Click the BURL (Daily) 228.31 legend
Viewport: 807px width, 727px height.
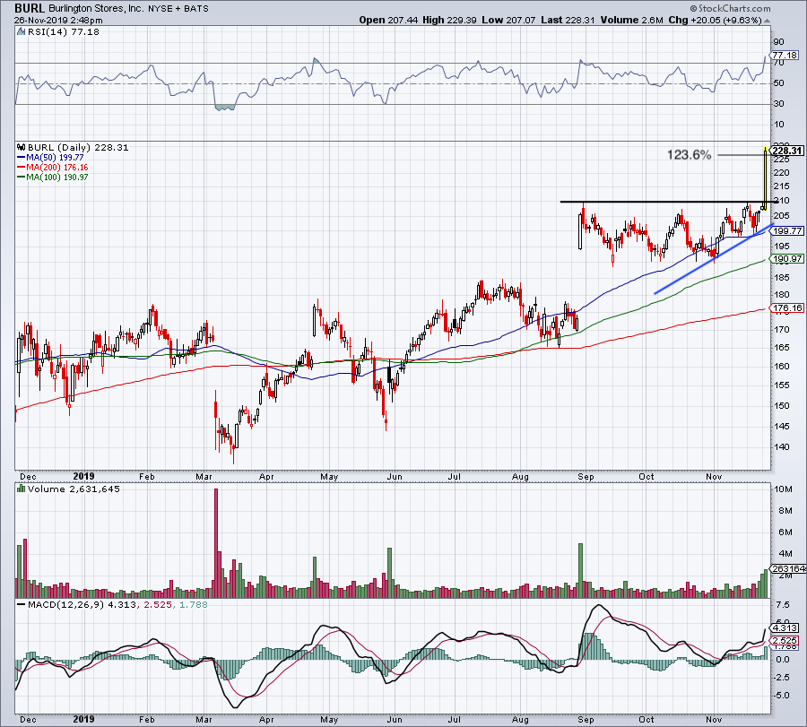pos(78,148)
